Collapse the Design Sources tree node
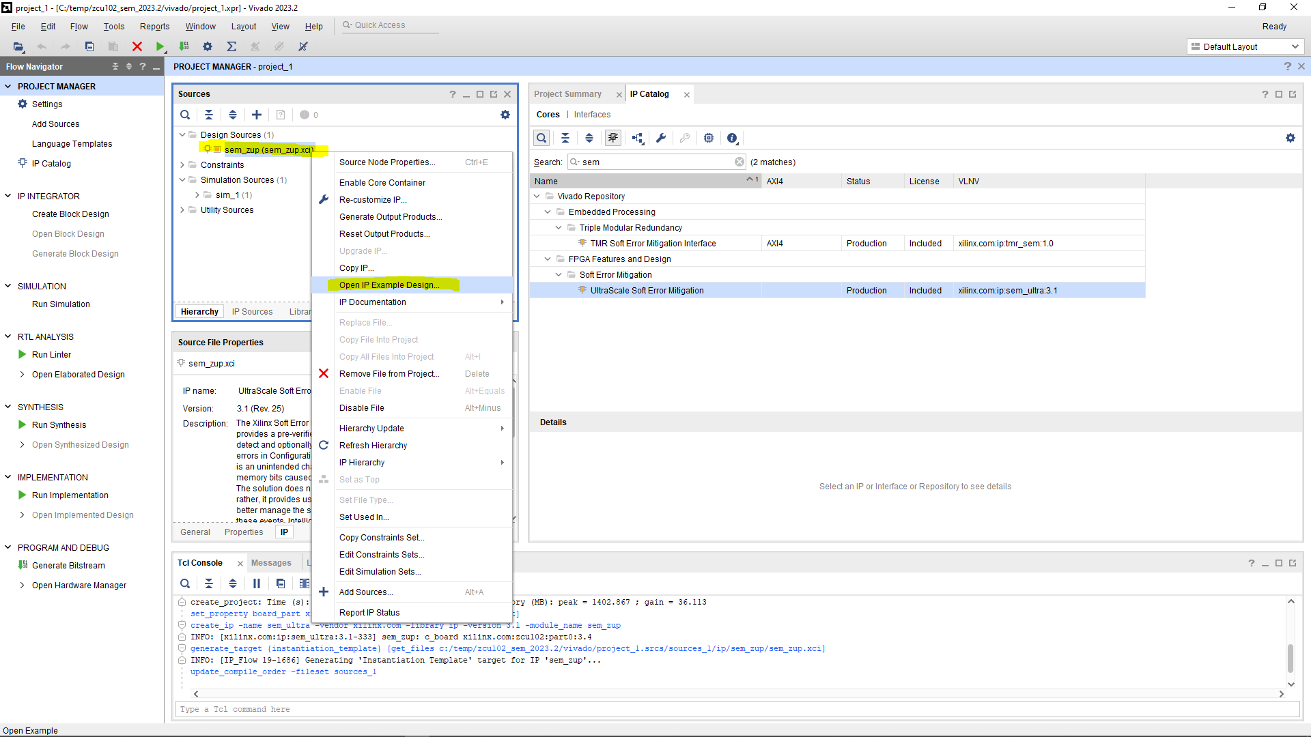This screenshot has width=1311, height=737. [x=182, y=135]
